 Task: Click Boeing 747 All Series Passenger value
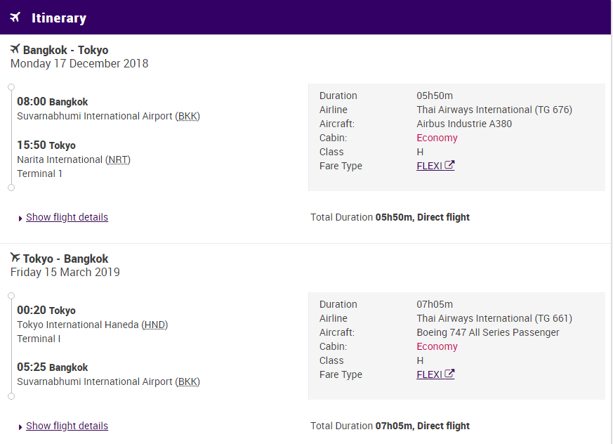(x=488, y=332)
